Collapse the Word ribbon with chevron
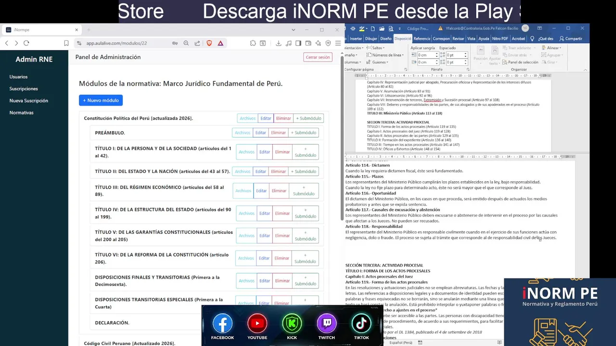The image size is (616, 346). [585, 70]
